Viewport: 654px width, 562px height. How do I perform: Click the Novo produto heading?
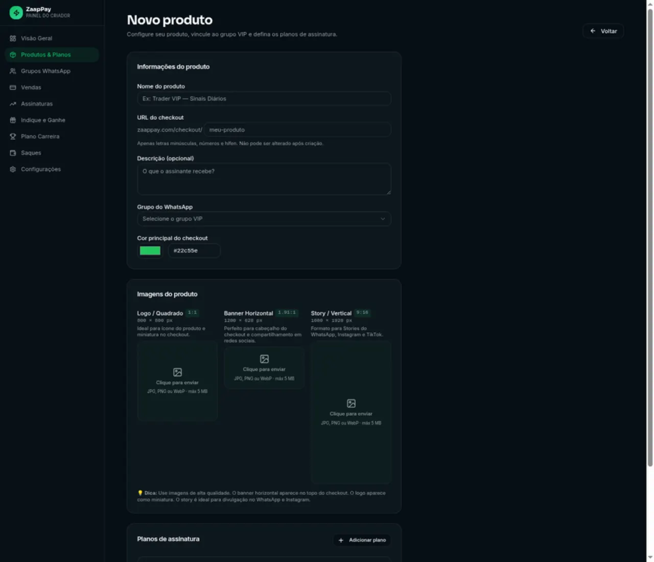point(170,20)
